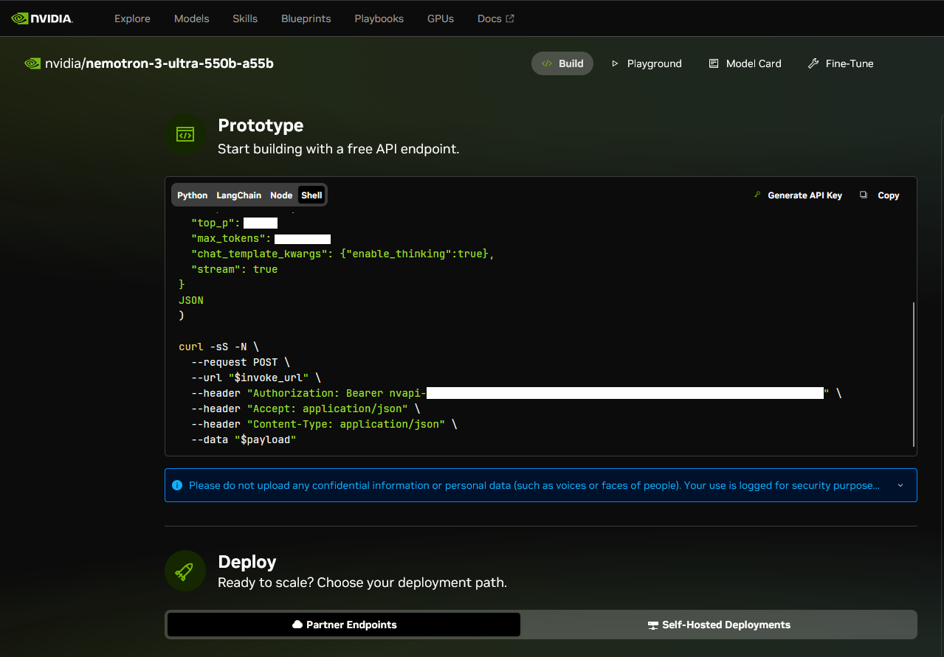Select the Python code tab
The image size is (944, 657).
point(192,195)
